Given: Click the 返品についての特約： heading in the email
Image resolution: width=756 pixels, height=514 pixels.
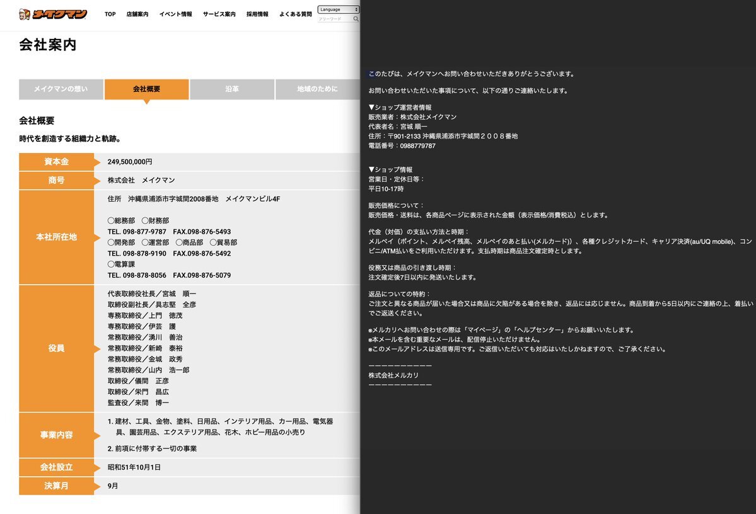Looking at the screenshot, I should (400, 294).
